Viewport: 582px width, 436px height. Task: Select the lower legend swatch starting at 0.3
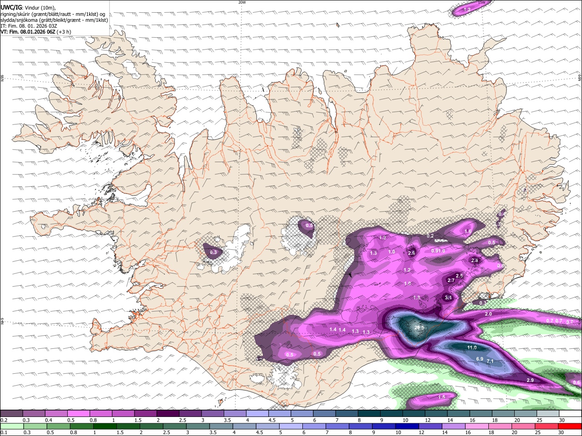click(x=35, y=426)
